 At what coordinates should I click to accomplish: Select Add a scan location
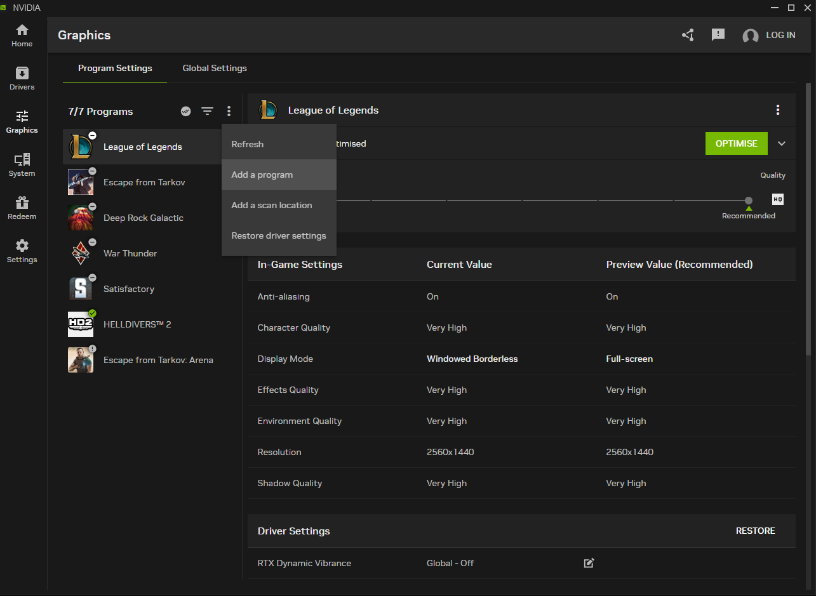coord(279,205)
